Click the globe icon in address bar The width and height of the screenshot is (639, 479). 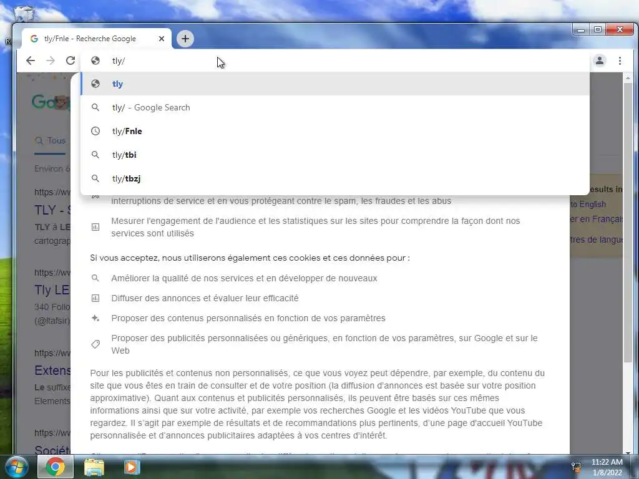[95, 60]
